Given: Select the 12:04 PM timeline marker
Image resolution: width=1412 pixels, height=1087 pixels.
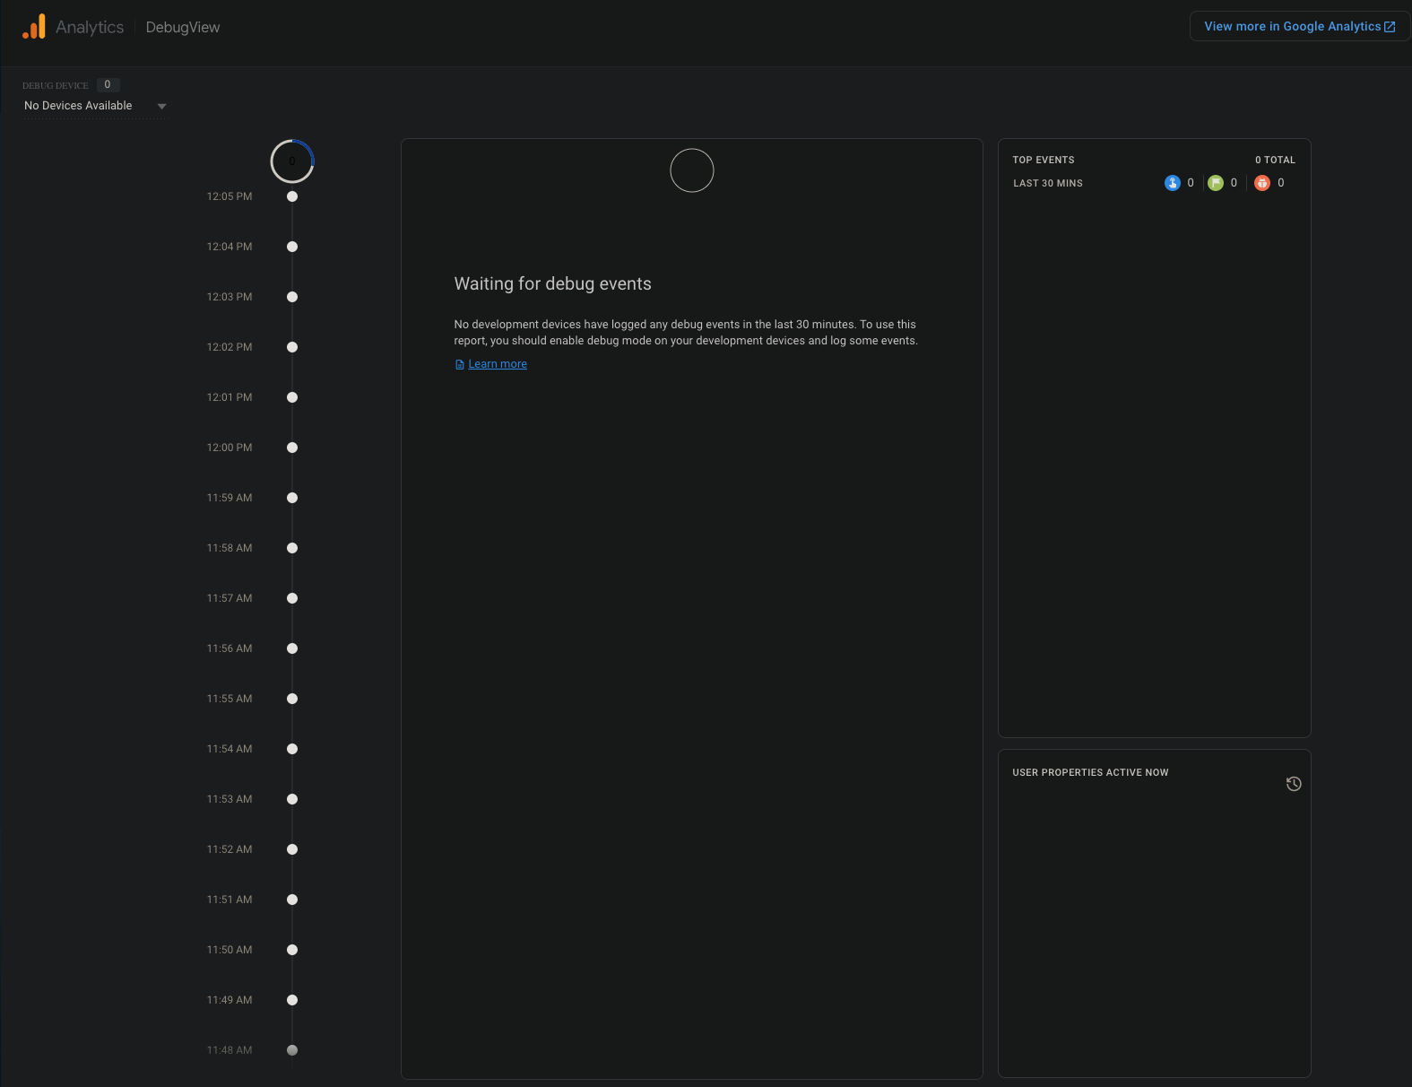Looking at the screenshot, I should pos(292,247).
